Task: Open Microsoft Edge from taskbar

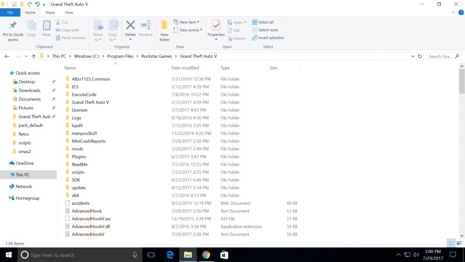Action: coord(170,255)
